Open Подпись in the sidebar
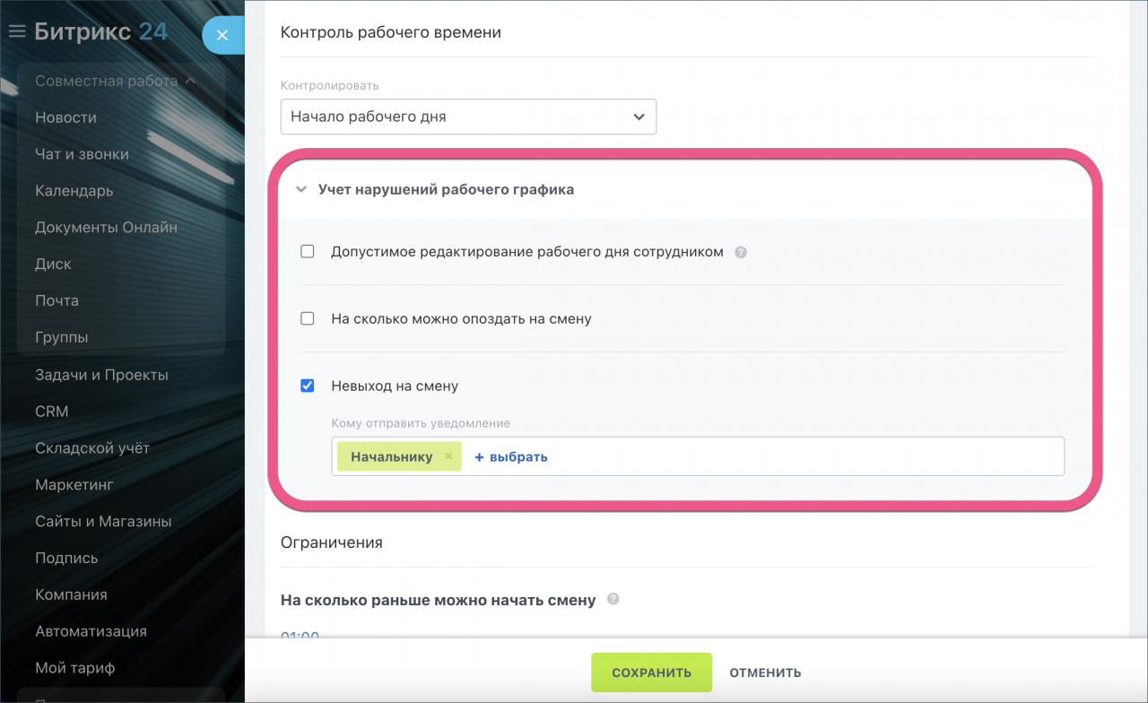Viewport: 1148px width, 703px height. [66, 558]
